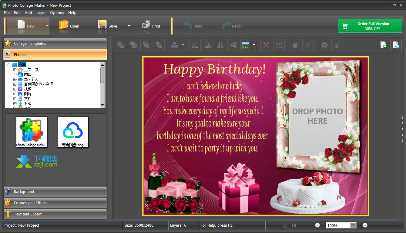Viewport: 406px width, 233px height.
Task: Click the Print button
Action: coord(151,26)
